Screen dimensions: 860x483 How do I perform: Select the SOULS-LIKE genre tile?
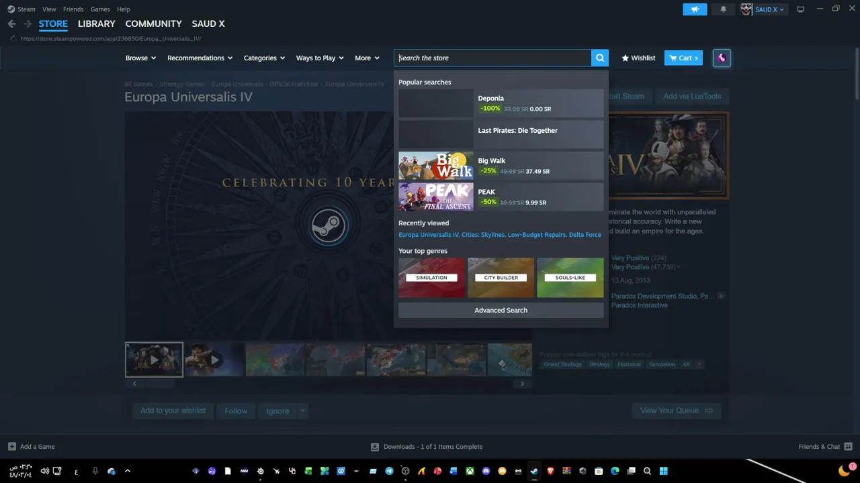pyautogui.click(x=570, y=278)
